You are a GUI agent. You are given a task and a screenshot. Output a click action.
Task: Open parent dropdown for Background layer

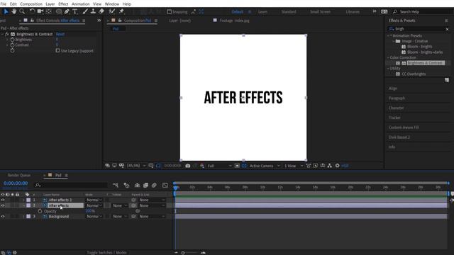tap(152, 216)
